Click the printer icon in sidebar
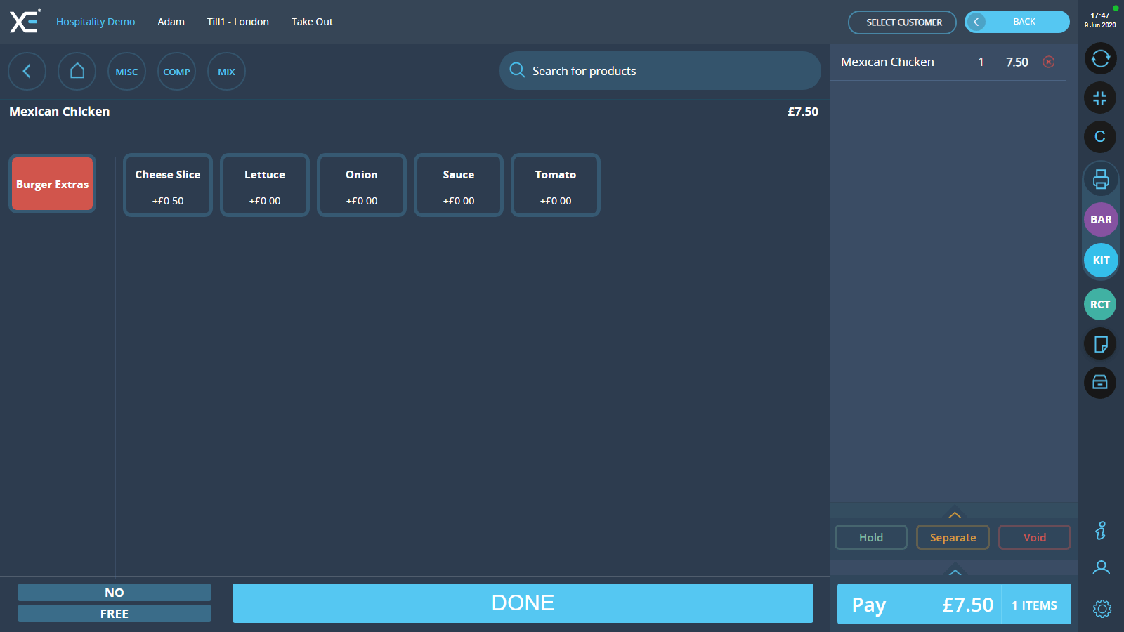 (x=1100, y=180)
